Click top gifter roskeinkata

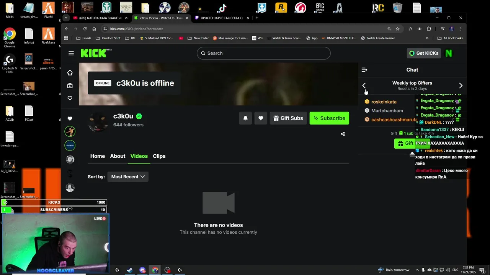point(384,102)
